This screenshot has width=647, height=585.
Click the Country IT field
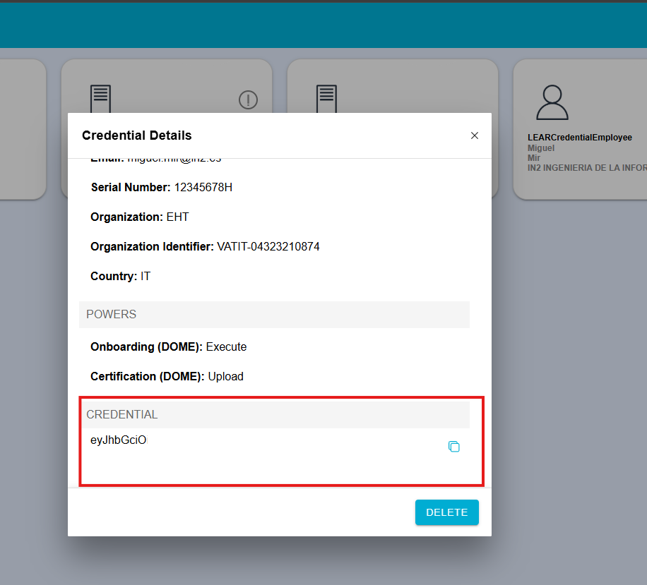121,277
